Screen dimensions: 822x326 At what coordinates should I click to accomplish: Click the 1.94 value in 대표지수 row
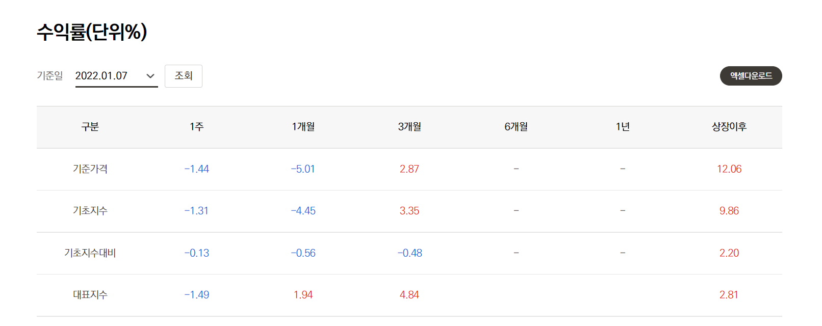[x=303, y=295]
